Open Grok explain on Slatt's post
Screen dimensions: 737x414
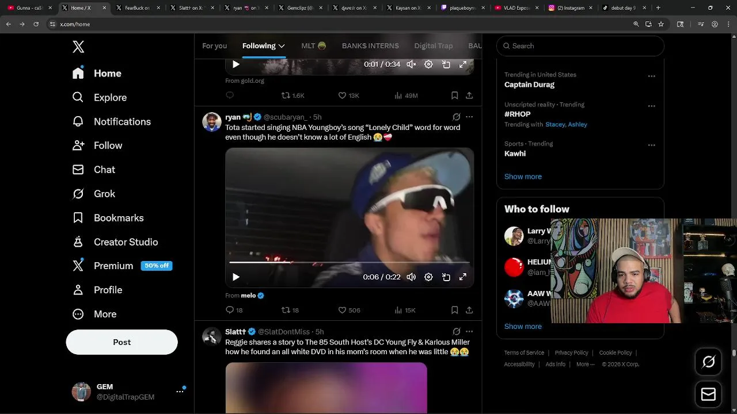tap(457, 332)
